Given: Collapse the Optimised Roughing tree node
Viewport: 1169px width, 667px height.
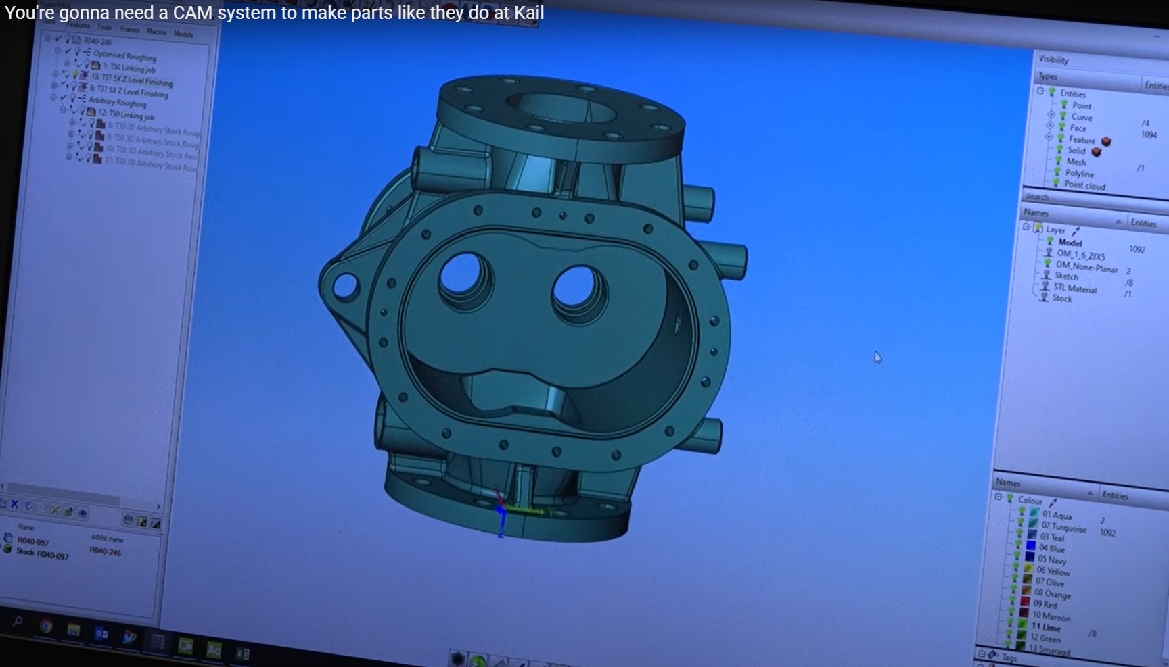Looking at the screenshot, I should pyautogui.click(x=58, y=51).
